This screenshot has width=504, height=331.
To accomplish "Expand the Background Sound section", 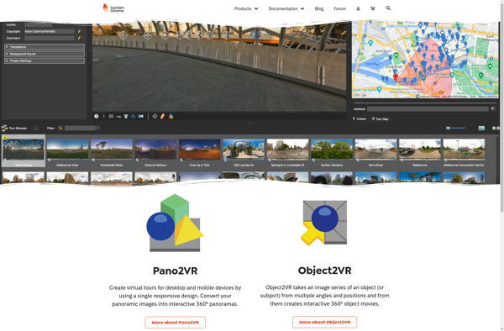I will click(x=45, y=54).
